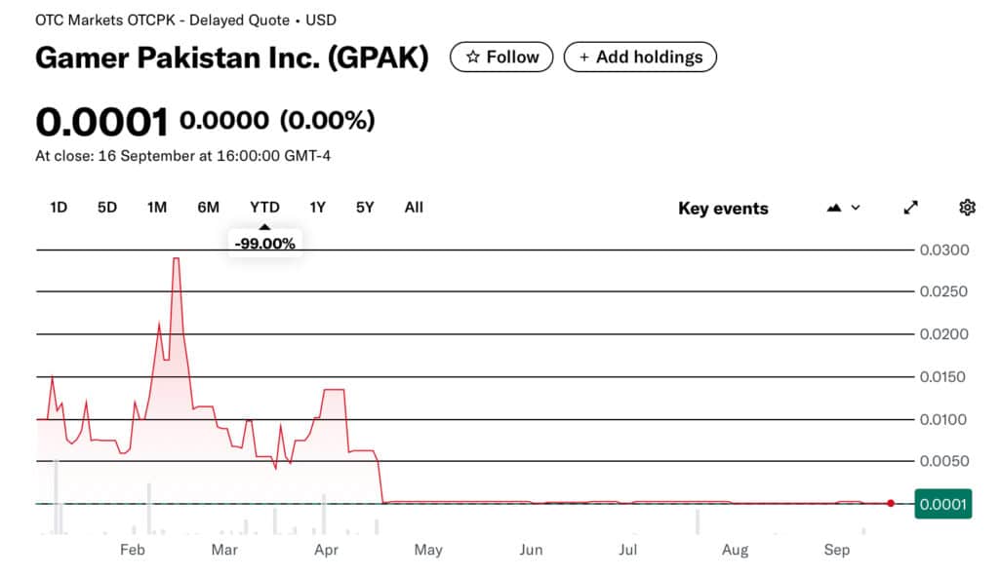
Task: Click the star icon to follow GPAK
Action: point(475,57)
